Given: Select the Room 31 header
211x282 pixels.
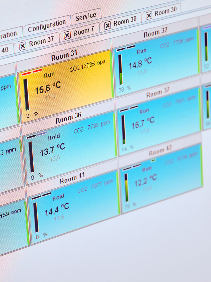Looking at the screenshot, I should pyautogui.click(x=64, y=55).
